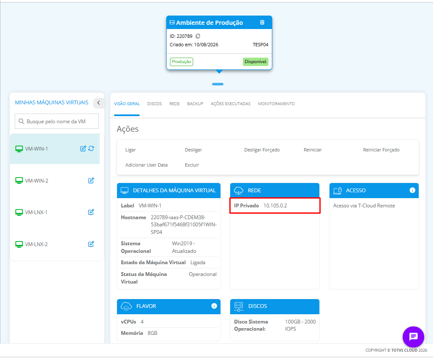Click the Ligada machine state value
433x358 pixels.
coord(198,263)
